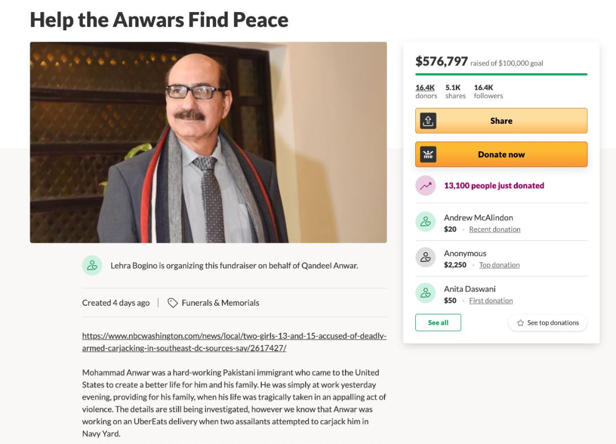Click the purple trending arrow icon
Image resolution: width=616 pixels, height=444 pixels.
click(x=425, y=185)
